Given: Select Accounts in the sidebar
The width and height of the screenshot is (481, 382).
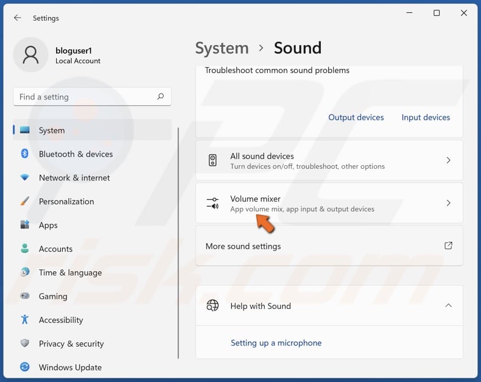Looking at the screenshot, I should [92, 249].
